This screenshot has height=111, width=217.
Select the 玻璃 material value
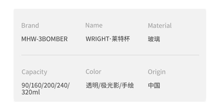tap(154, 39)
